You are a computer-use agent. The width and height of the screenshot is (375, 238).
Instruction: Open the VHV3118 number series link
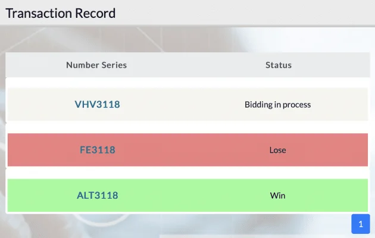[98, 105]
